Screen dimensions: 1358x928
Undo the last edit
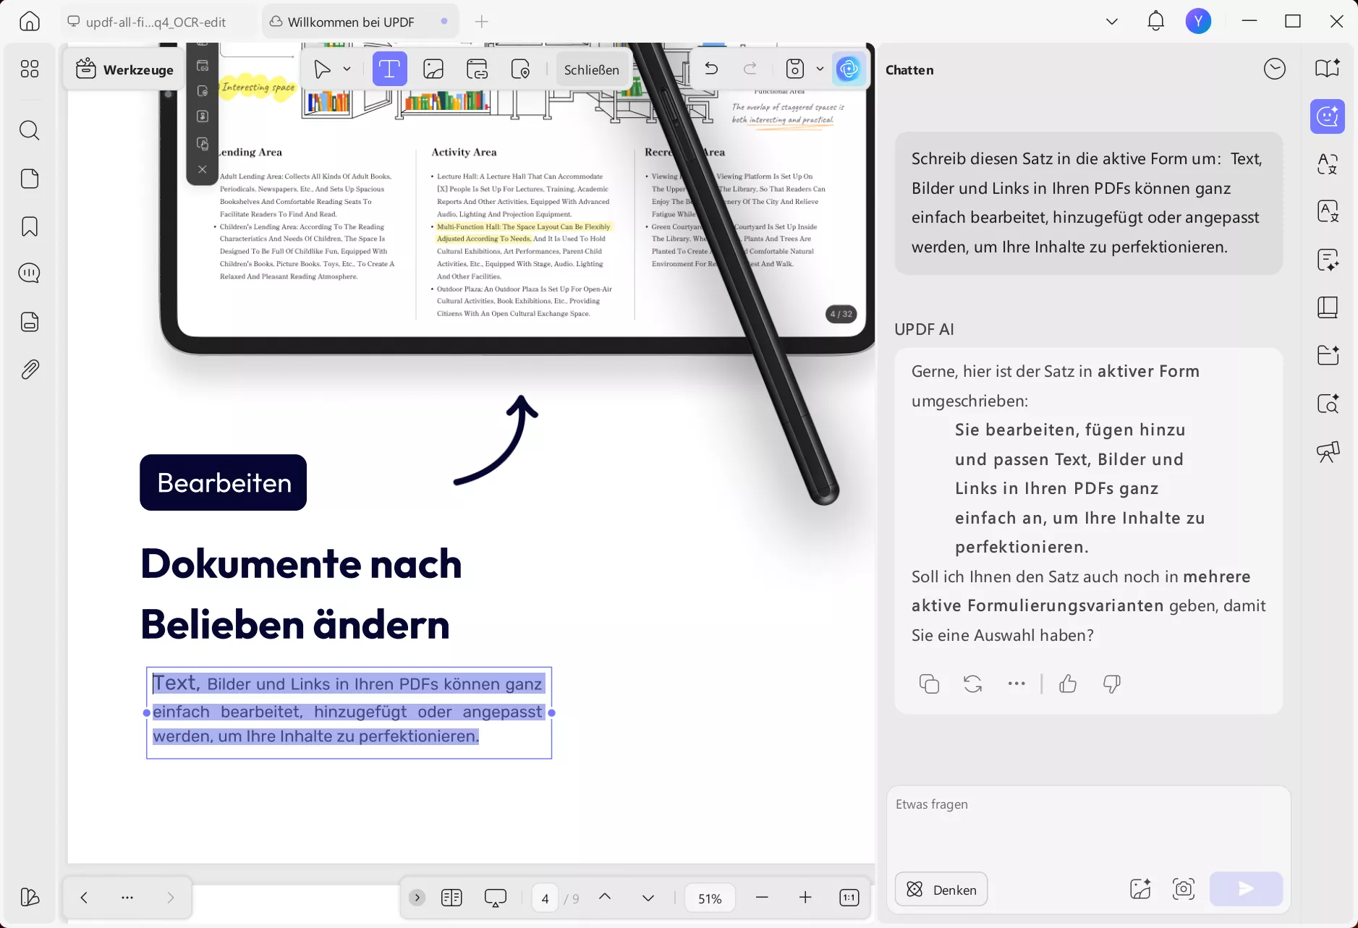click(x=711, y=69)
